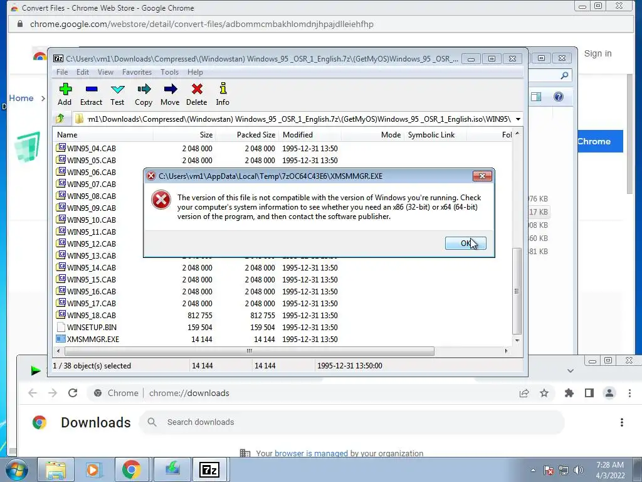
Task: Open Chrome from the taskbar
Action: tap(131, 469)
